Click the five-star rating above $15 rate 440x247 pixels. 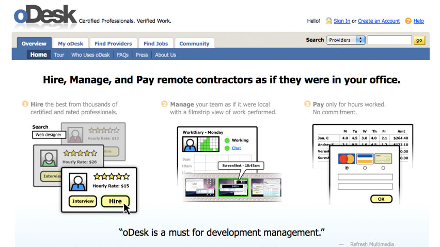click(x=112, y=176)
